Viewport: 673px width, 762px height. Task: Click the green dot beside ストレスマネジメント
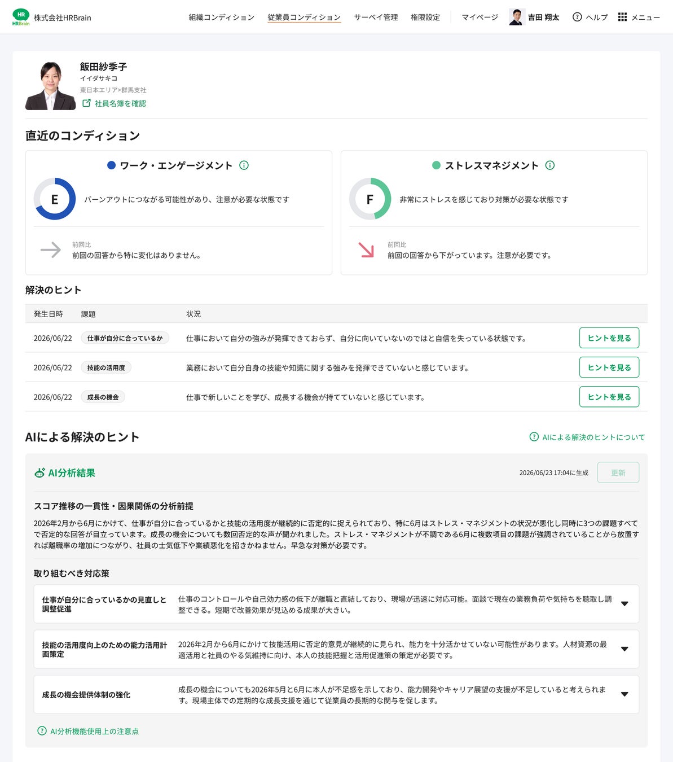coord(436,165)
